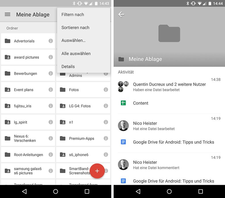
Task: Show info for award pictures folder
Action: click(51, 57)
